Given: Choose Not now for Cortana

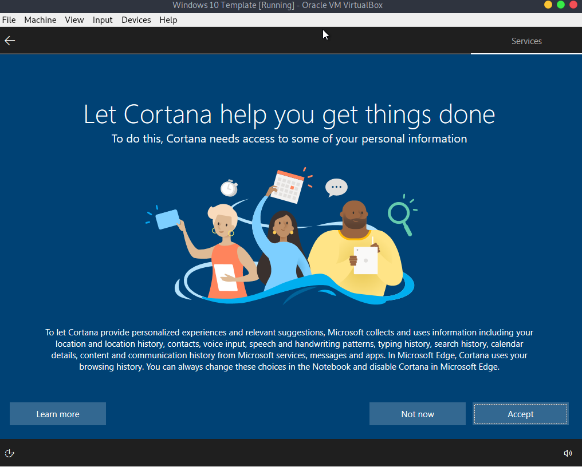Looking at the screenshot, I should click(x=417, y=414).
